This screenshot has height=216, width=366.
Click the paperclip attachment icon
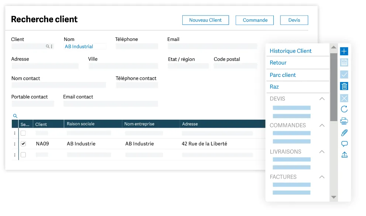[344, 133]
